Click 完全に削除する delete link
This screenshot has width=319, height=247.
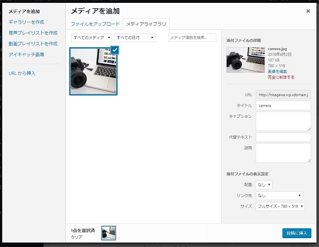pos(281,77)
